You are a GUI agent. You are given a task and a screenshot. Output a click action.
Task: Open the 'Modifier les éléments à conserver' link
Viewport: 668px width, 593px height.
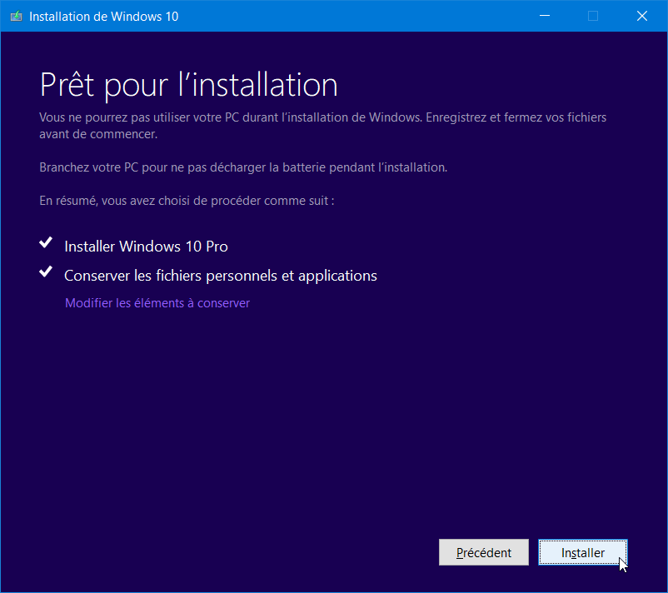pyautogui.click(x=157, y=303)
